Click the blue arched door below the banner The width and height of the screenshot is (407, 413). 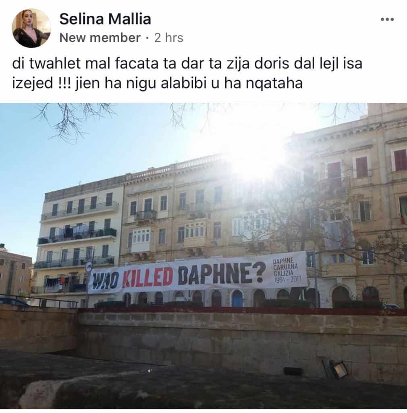pos(237,298)
